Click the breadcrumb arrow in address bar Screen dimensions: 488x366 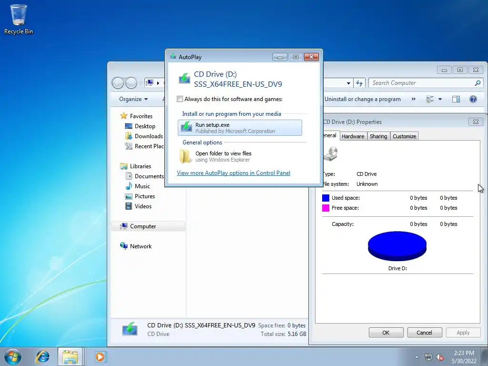(x=158, y=83)
